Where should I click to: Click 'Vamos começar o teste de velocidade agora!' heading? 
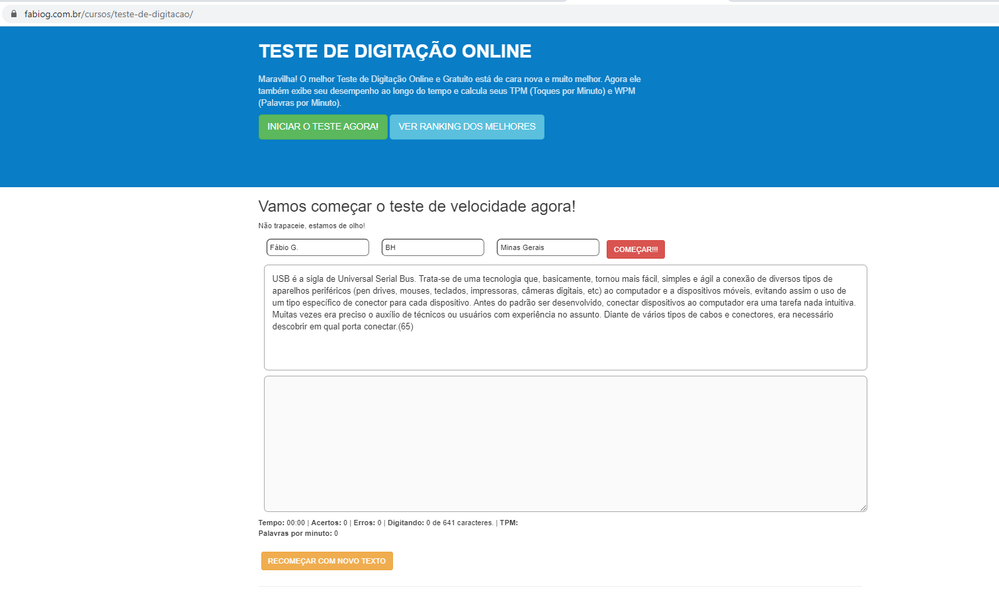[417, 206]
